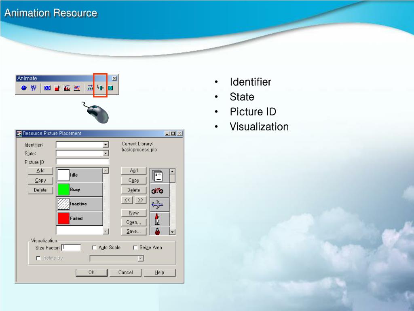Select the Global animation tool

[x=110, y=88]
